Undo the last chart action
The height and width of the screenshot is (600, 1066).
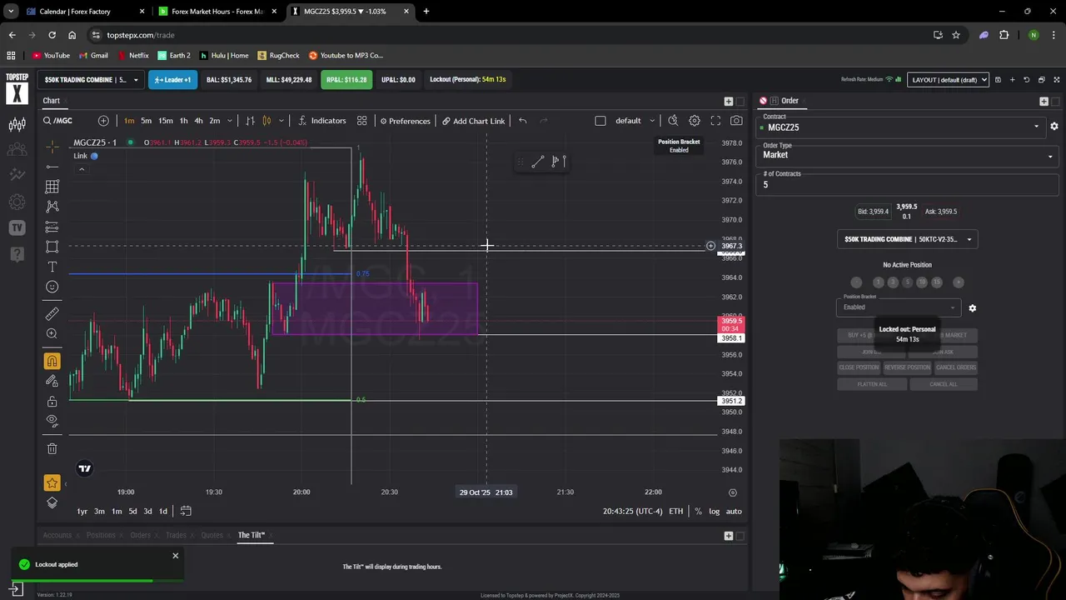[x=522, y=121]
